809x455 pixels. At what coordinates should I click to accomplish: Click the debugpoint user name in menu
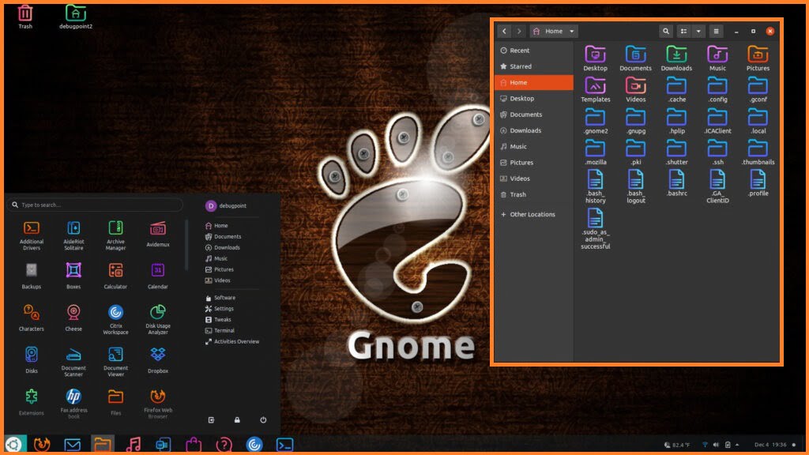233,205
